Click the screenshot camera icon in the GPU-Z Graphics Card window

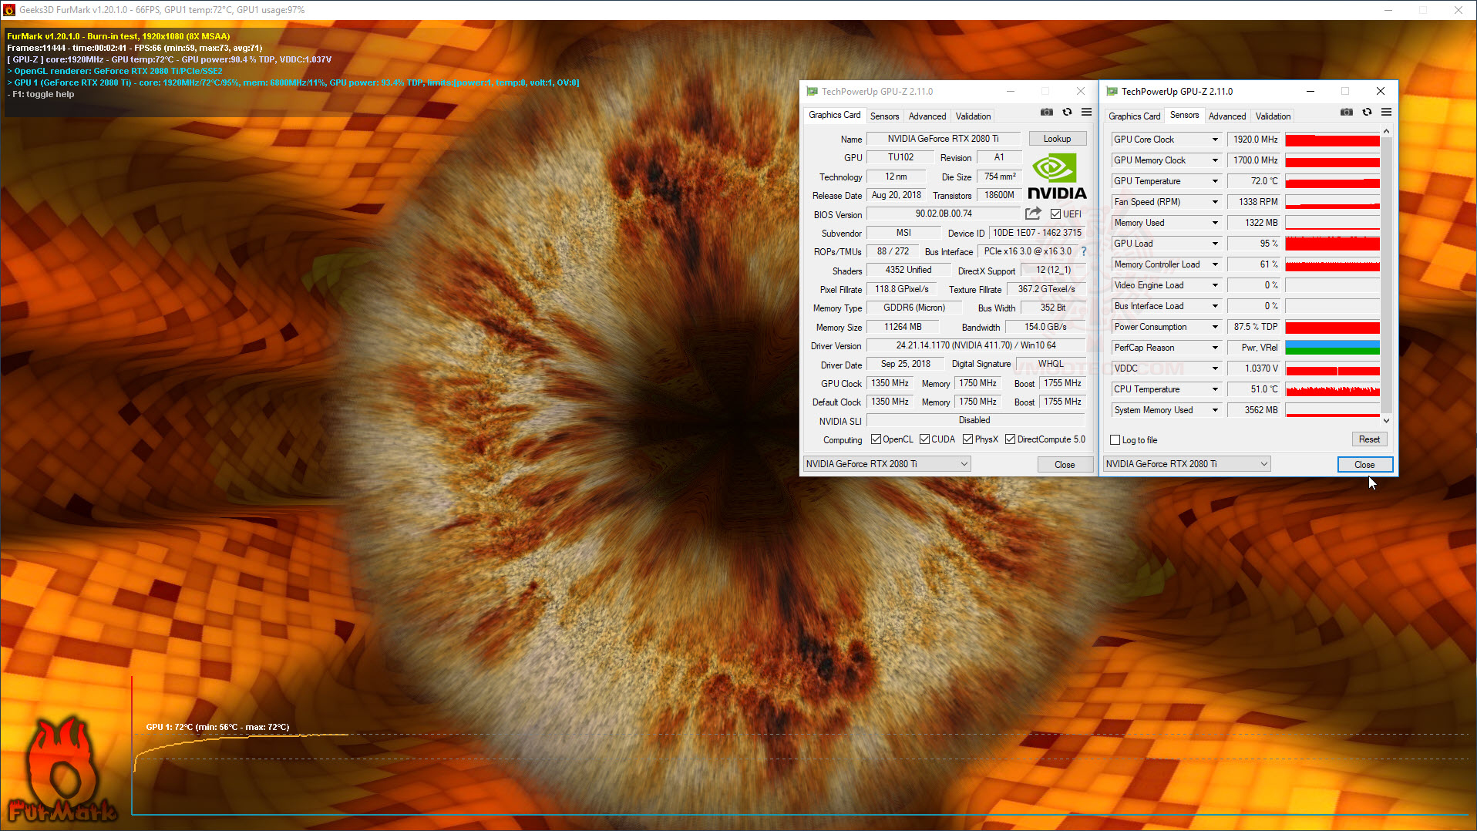1046,113
